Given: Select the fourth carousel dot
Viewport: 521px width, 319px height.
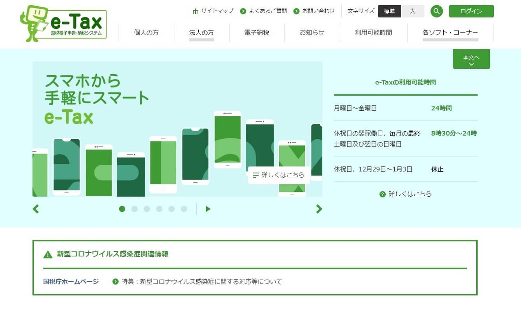Looking at the screenshot, I should (159, 209).
